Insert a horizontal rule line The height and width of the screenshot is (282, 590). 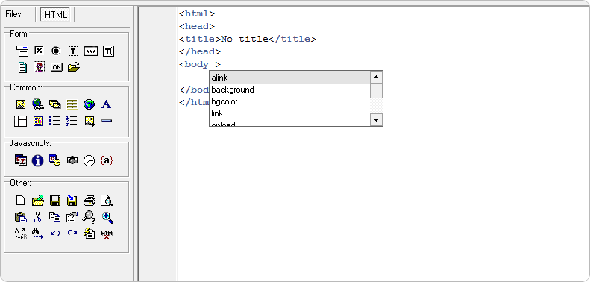tap(107, 121)
